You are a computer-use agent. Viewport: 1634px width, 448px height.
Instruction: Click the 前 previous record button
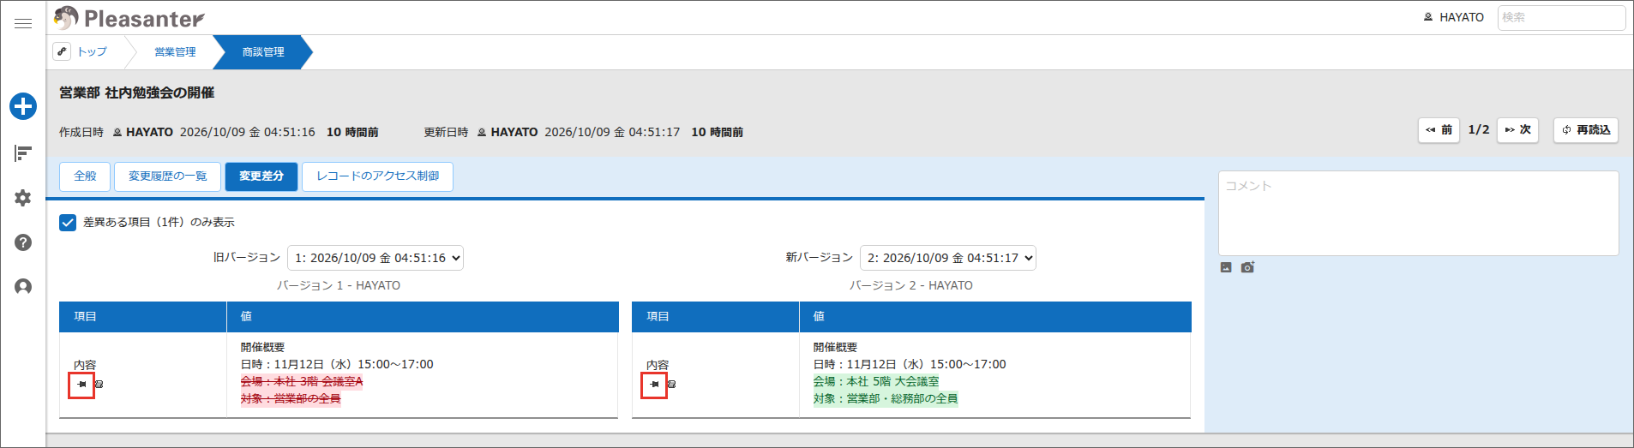pos(1439,130)
